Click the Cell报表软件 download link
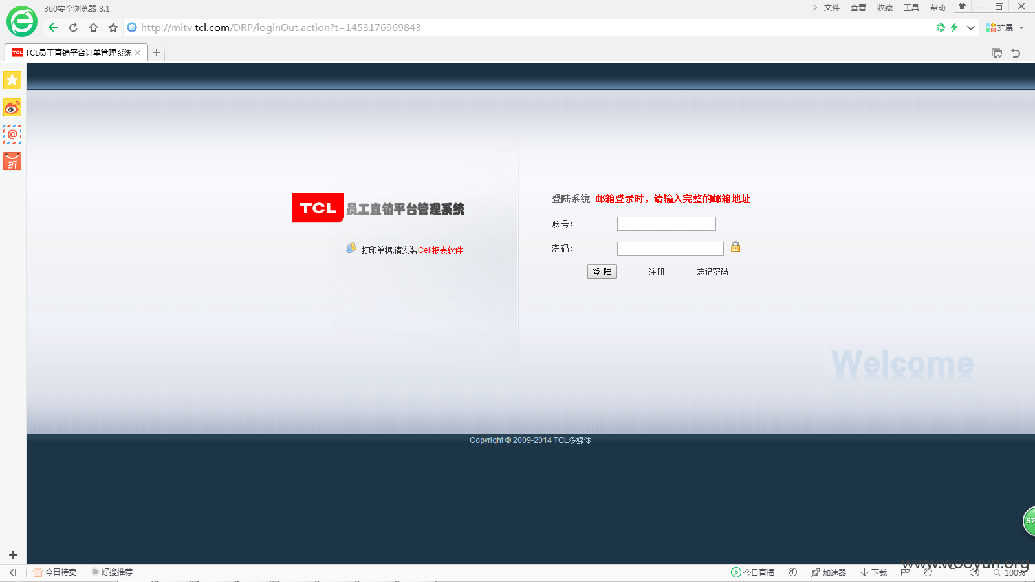Viewport: 1035px width, 582px height. tap(441, 250)
